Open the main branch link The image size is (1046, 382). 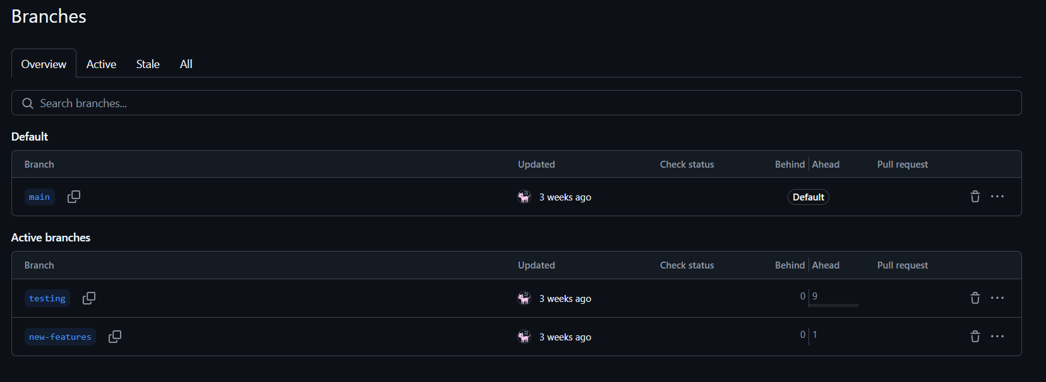pyautogui.click(x=39, y=197)
